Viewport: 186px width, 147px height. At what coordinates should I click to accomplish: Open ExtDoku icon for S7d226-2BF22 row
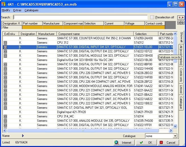(x=5, y=82)
